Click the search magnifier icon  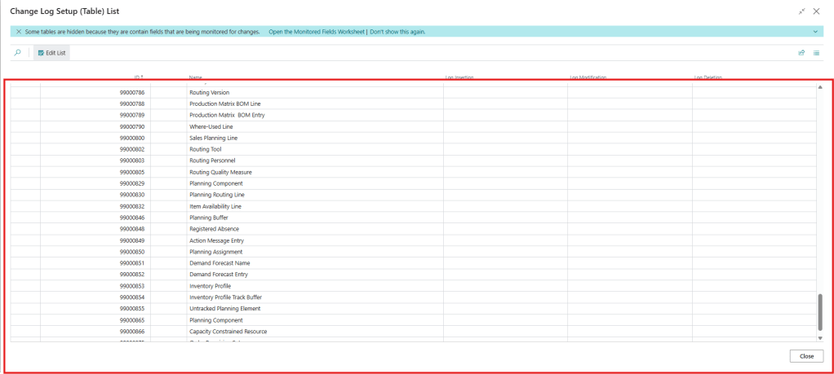pos(17,52)
